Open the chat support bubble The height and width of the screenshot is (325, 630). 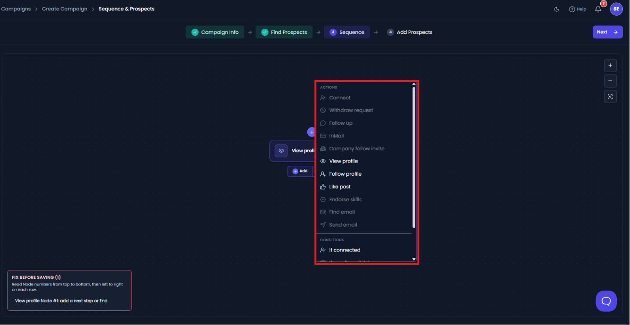coord(606,301)
